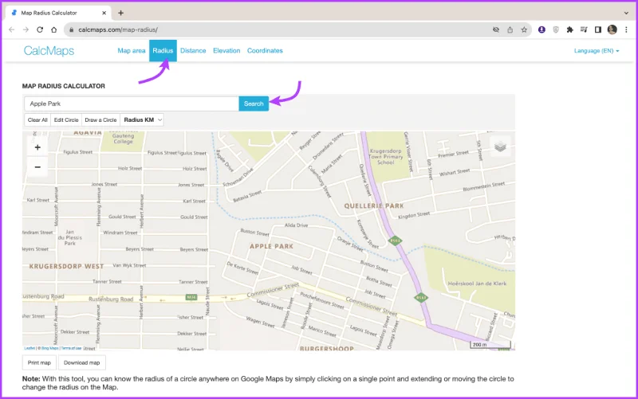638x399 pixels.
Task: Click the padlock site info icon
Action: coord(72,29)
